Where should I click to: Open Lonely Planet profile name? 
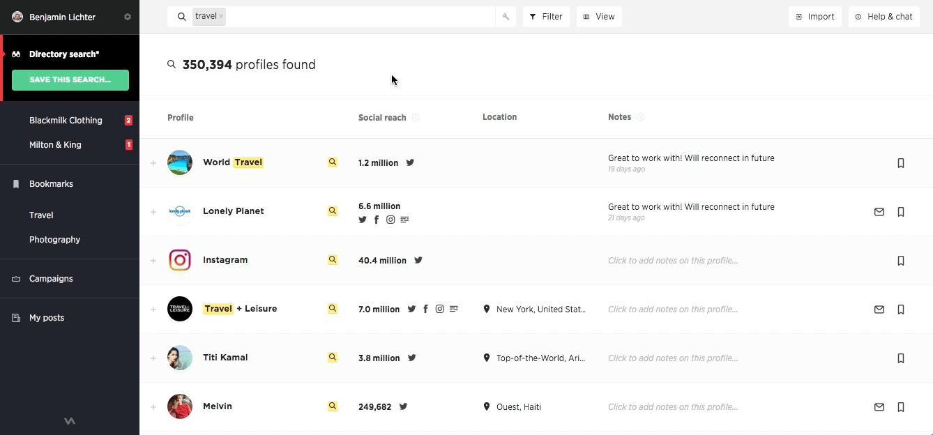(234, 211)
